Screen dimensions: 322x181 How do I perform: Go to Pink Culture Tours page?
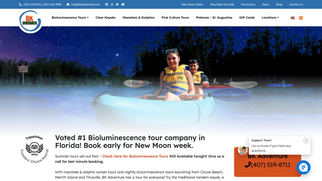tap(175, 18)
